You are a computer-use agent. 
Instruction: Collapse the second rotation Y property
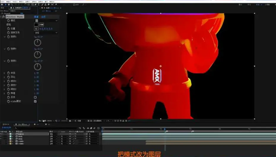pyautogui.click(x=5, y=49)
